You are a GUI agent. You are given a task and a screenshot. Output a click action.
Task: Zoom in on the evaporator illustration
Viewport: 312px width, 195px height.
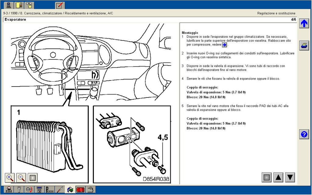click(10, 178)
